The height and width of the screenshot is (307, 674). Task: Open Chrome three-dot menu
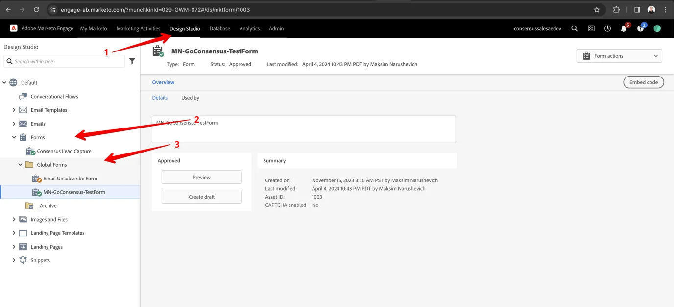click(665, 9)
